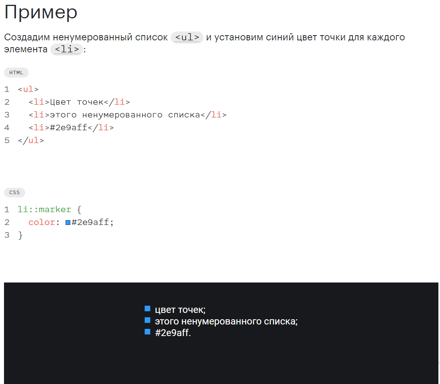Click the third blue square list marker
The image size is (440, 384).
click(147, 332)
